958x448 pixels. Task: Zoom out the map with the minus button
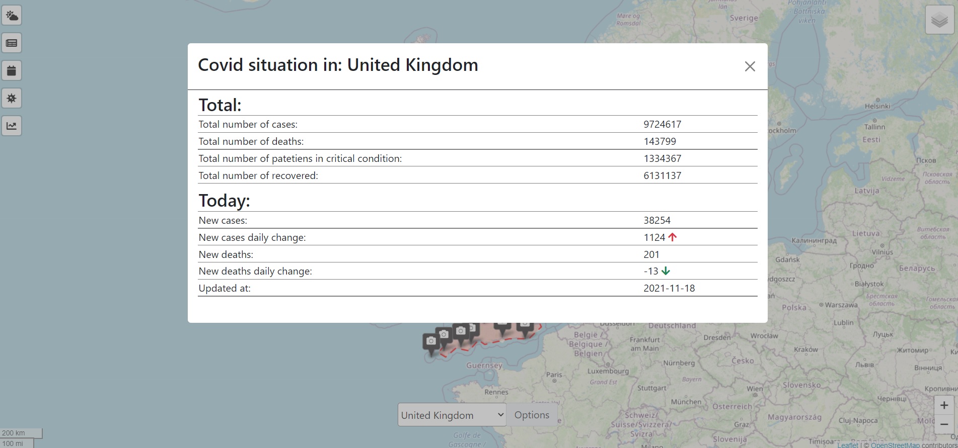pos(944,424)
